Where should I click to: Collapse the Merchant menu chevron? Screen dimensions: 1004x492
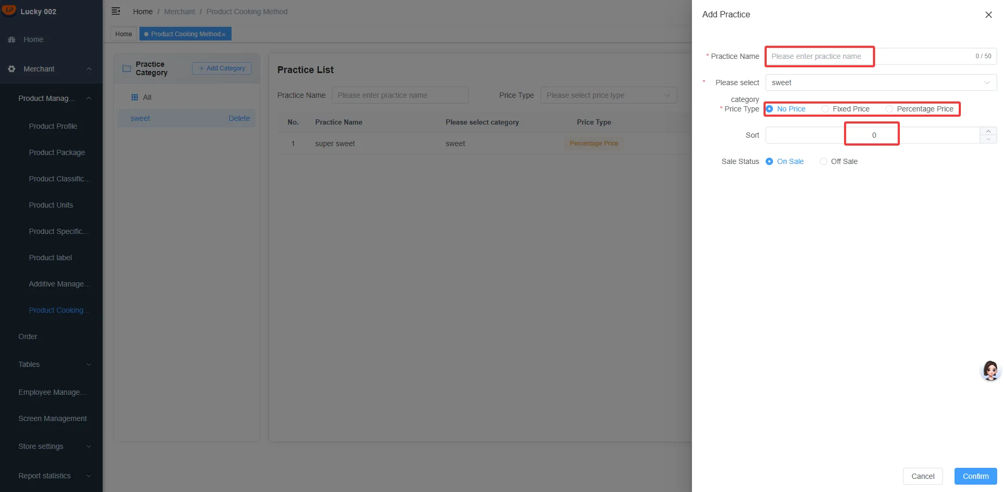pos(89,69)
